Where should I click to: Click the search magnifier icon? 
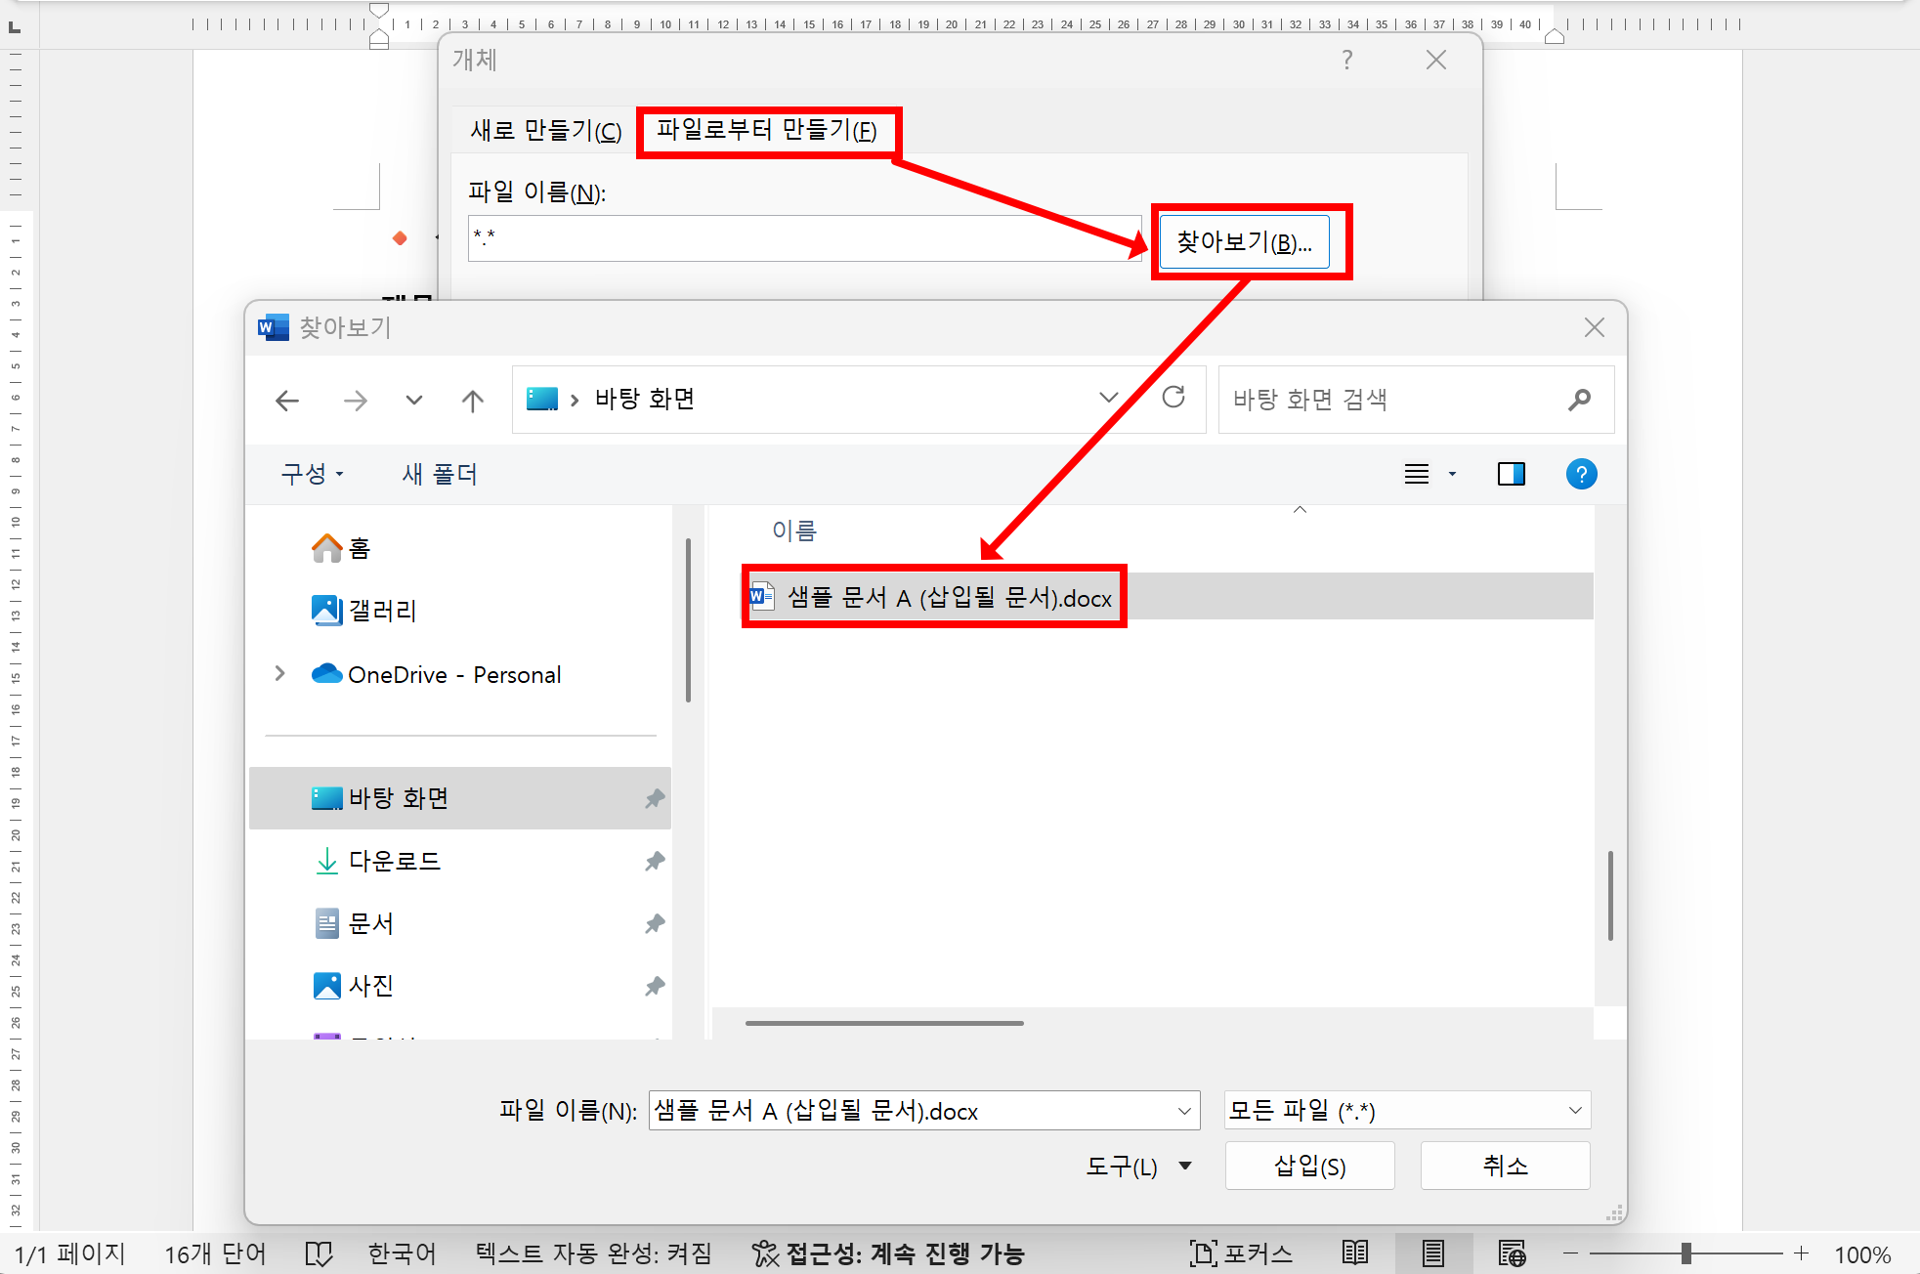[x=1579, y=400]
